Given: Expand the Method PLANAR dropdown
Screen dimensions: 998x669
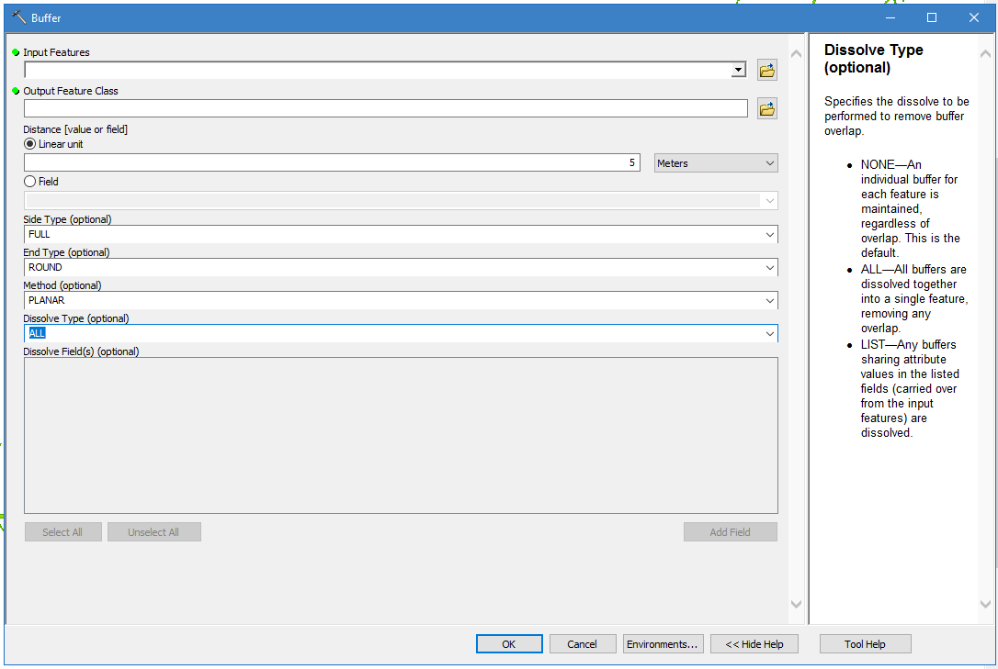Looking at the screenshot, I should [769, 301].
